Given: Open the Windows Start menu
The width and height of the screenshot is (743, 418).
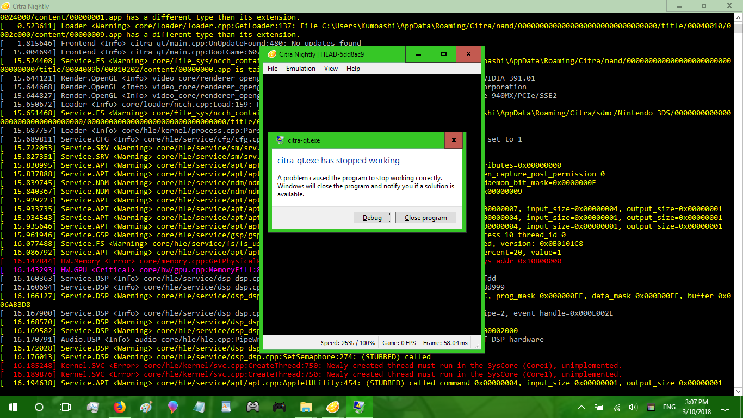Looking at the screenshot, I should 13,407.
